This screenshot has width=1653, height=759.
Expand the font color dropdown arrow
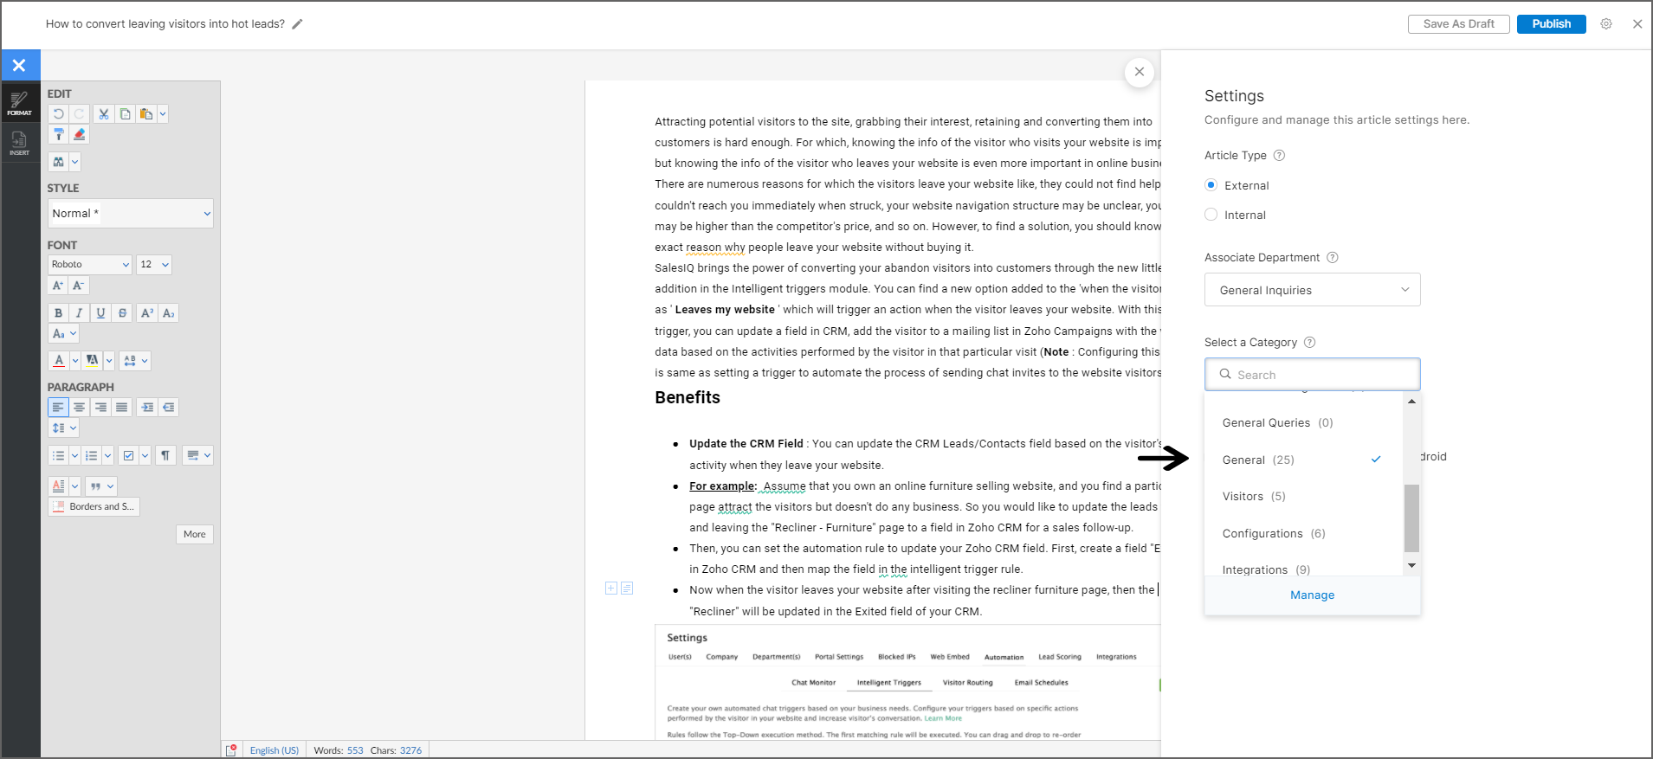[x=75, y=361]
